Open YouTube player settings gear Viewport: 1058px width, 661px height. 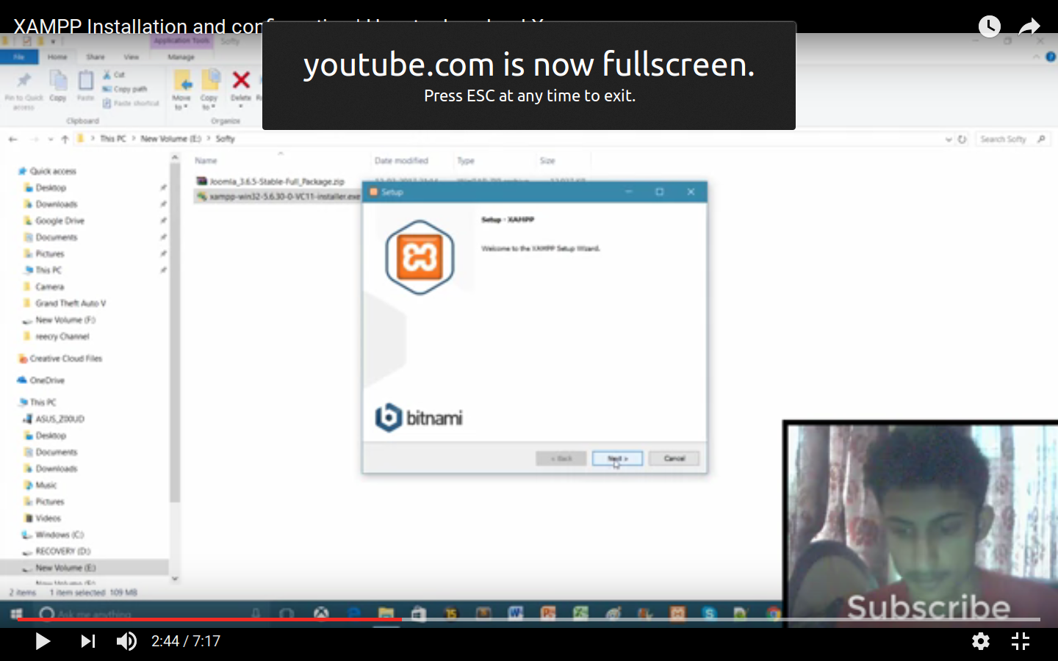980,641
